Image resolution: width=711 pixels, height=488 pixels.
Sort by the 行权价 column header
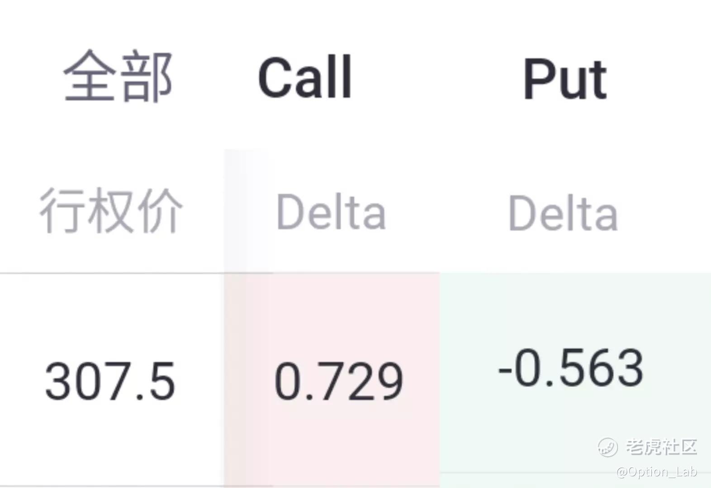click(111, 211)
